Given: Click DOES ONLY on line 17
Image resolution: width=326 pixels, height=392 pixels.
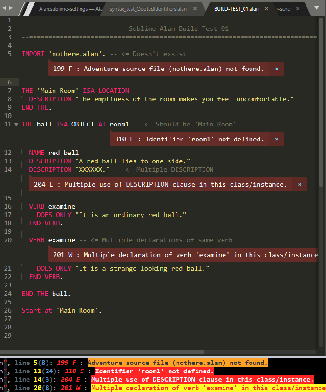Looking at the screenshot, I should tap(54, 215).
